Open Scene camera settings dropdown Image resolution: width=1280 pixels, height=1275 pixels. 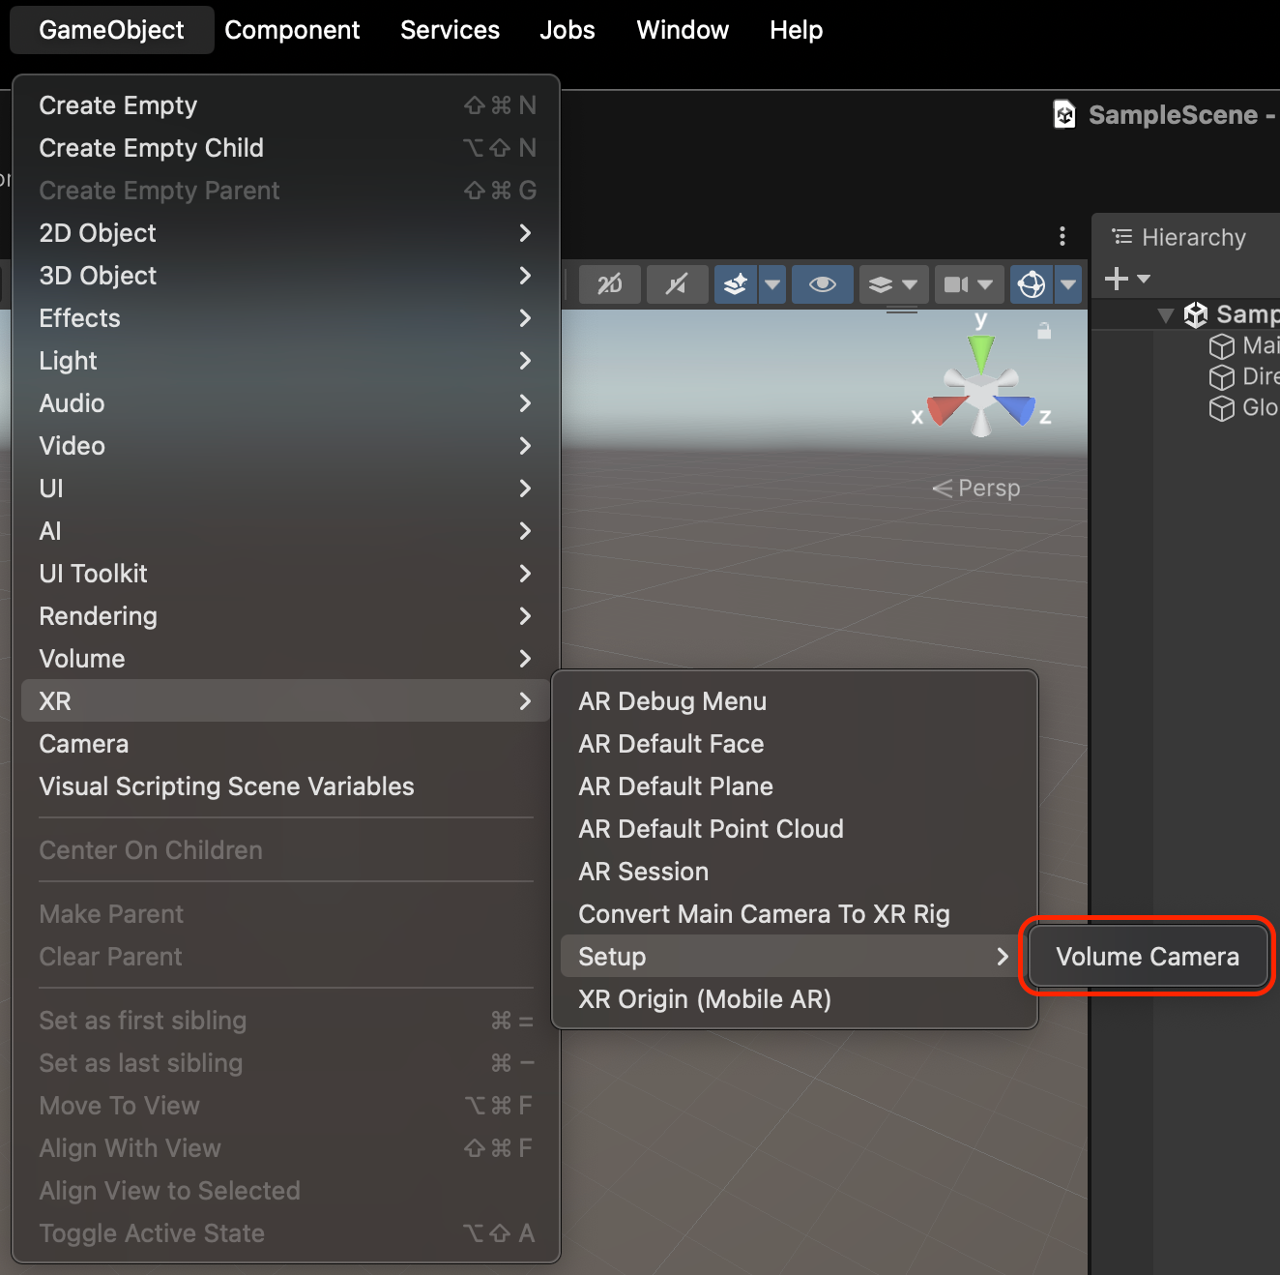click(969, 284)
